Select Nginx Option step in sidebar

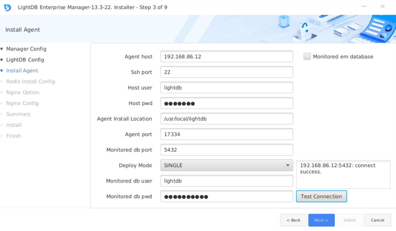pyautogui.click(x=23, y=92)
